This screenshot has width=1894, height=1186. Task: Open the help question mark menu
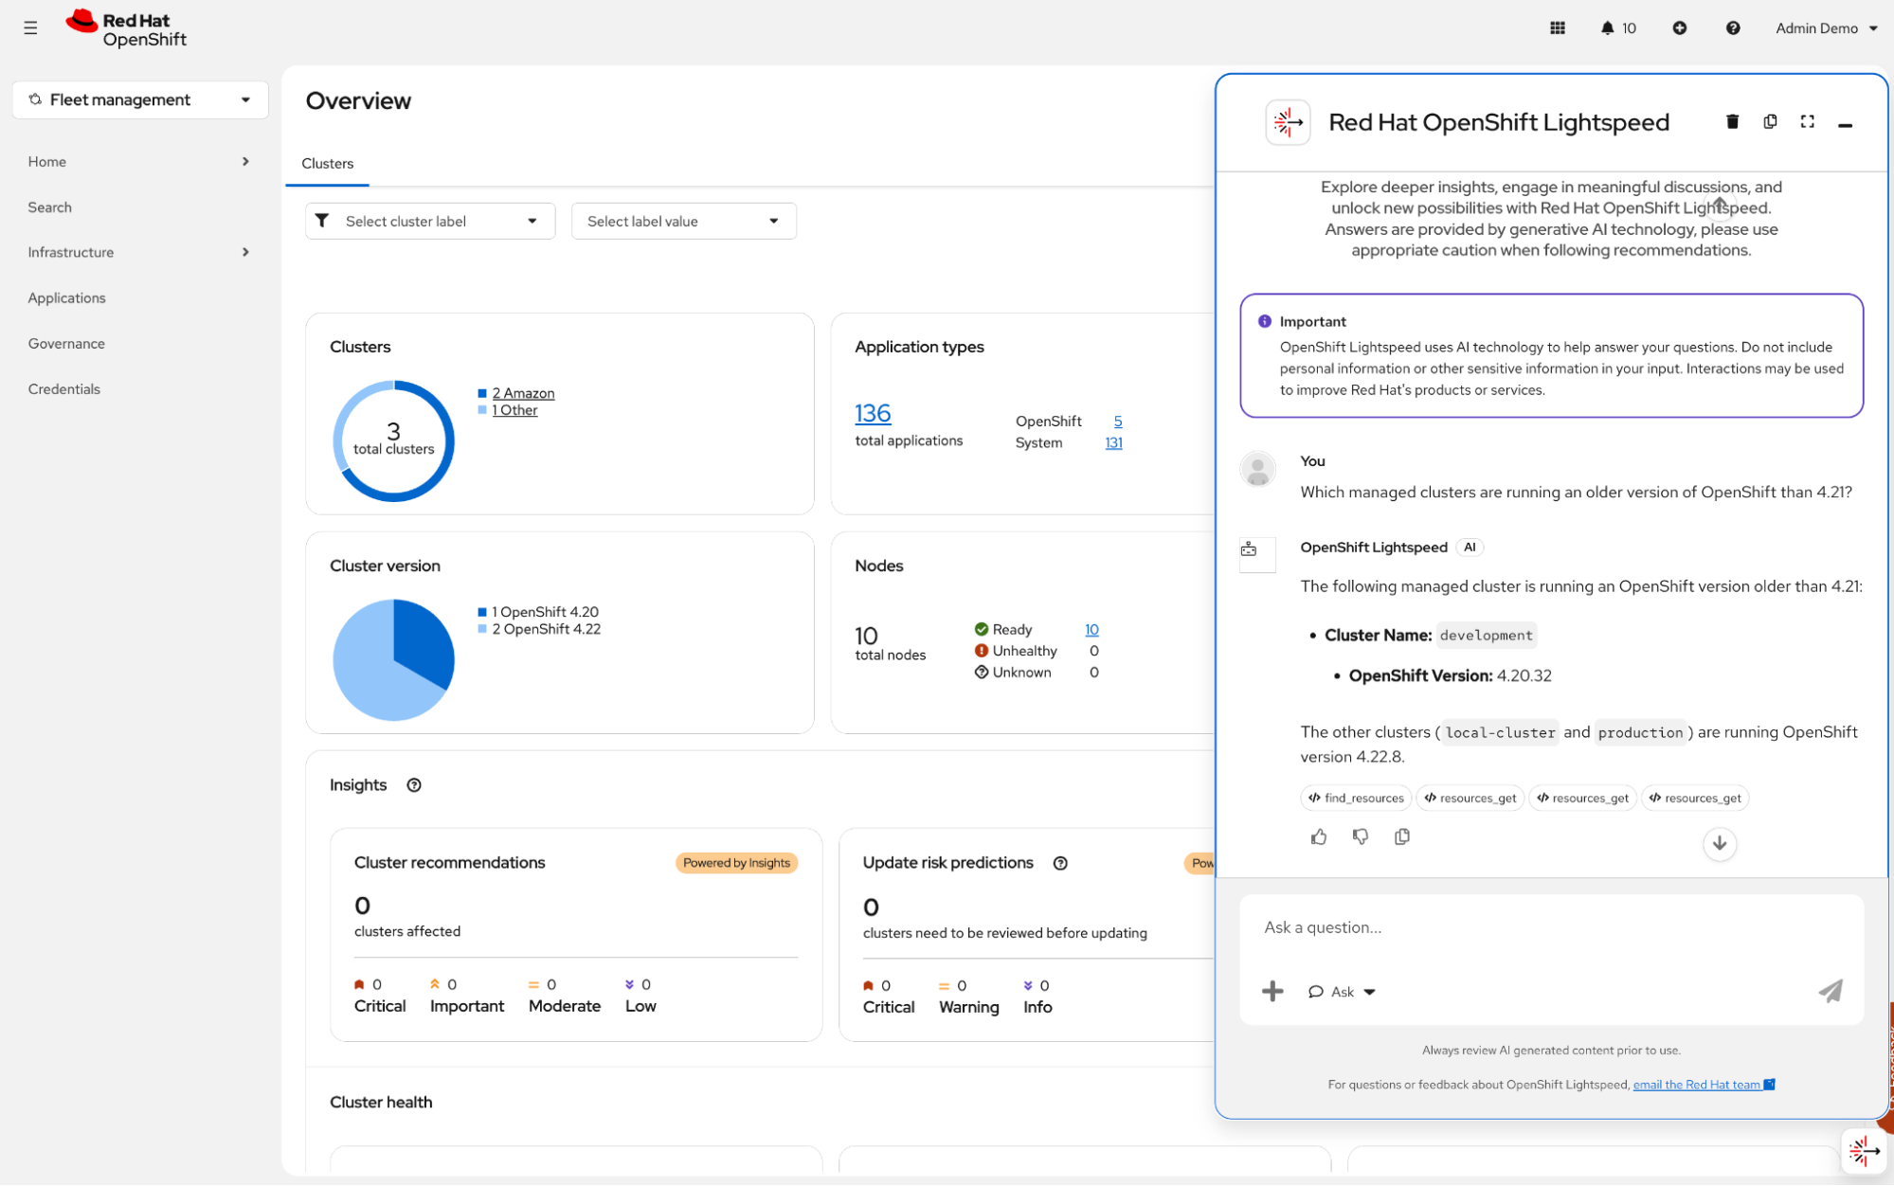point(1733,28)
